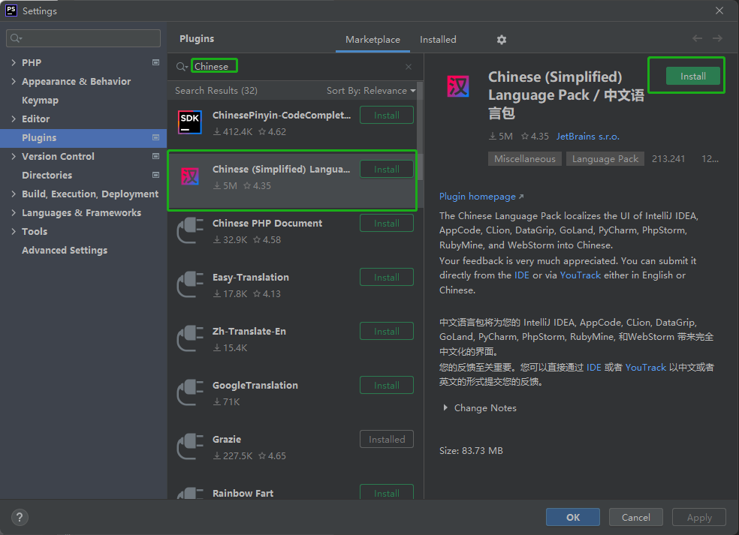
Task: Open the Sort By: Relevance dropdown
Action: pos(371,91)
